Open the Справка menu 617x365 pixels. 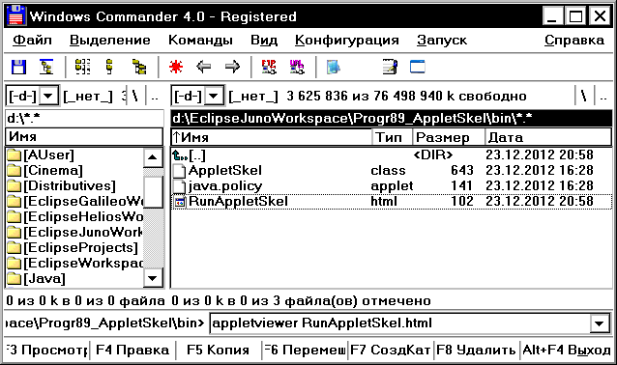[574, 41]
